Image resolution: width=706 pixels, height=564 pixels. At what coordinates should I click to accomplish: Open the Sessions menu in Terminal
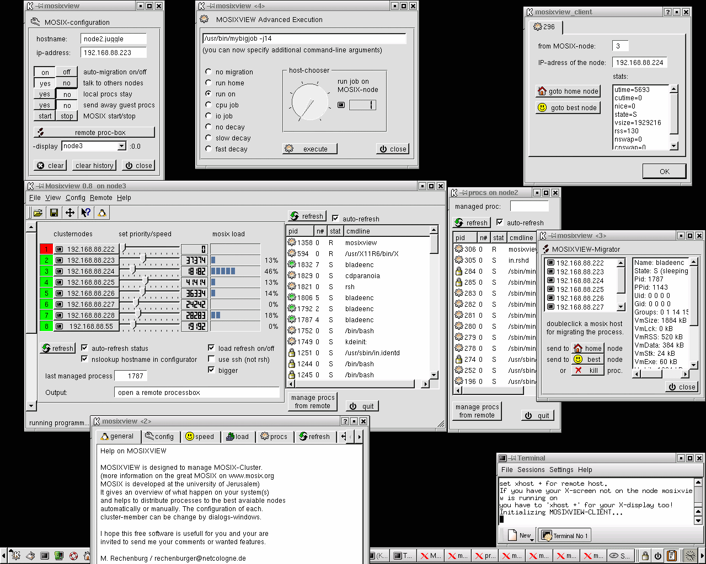pyautogui.click(x=531, y=470)
